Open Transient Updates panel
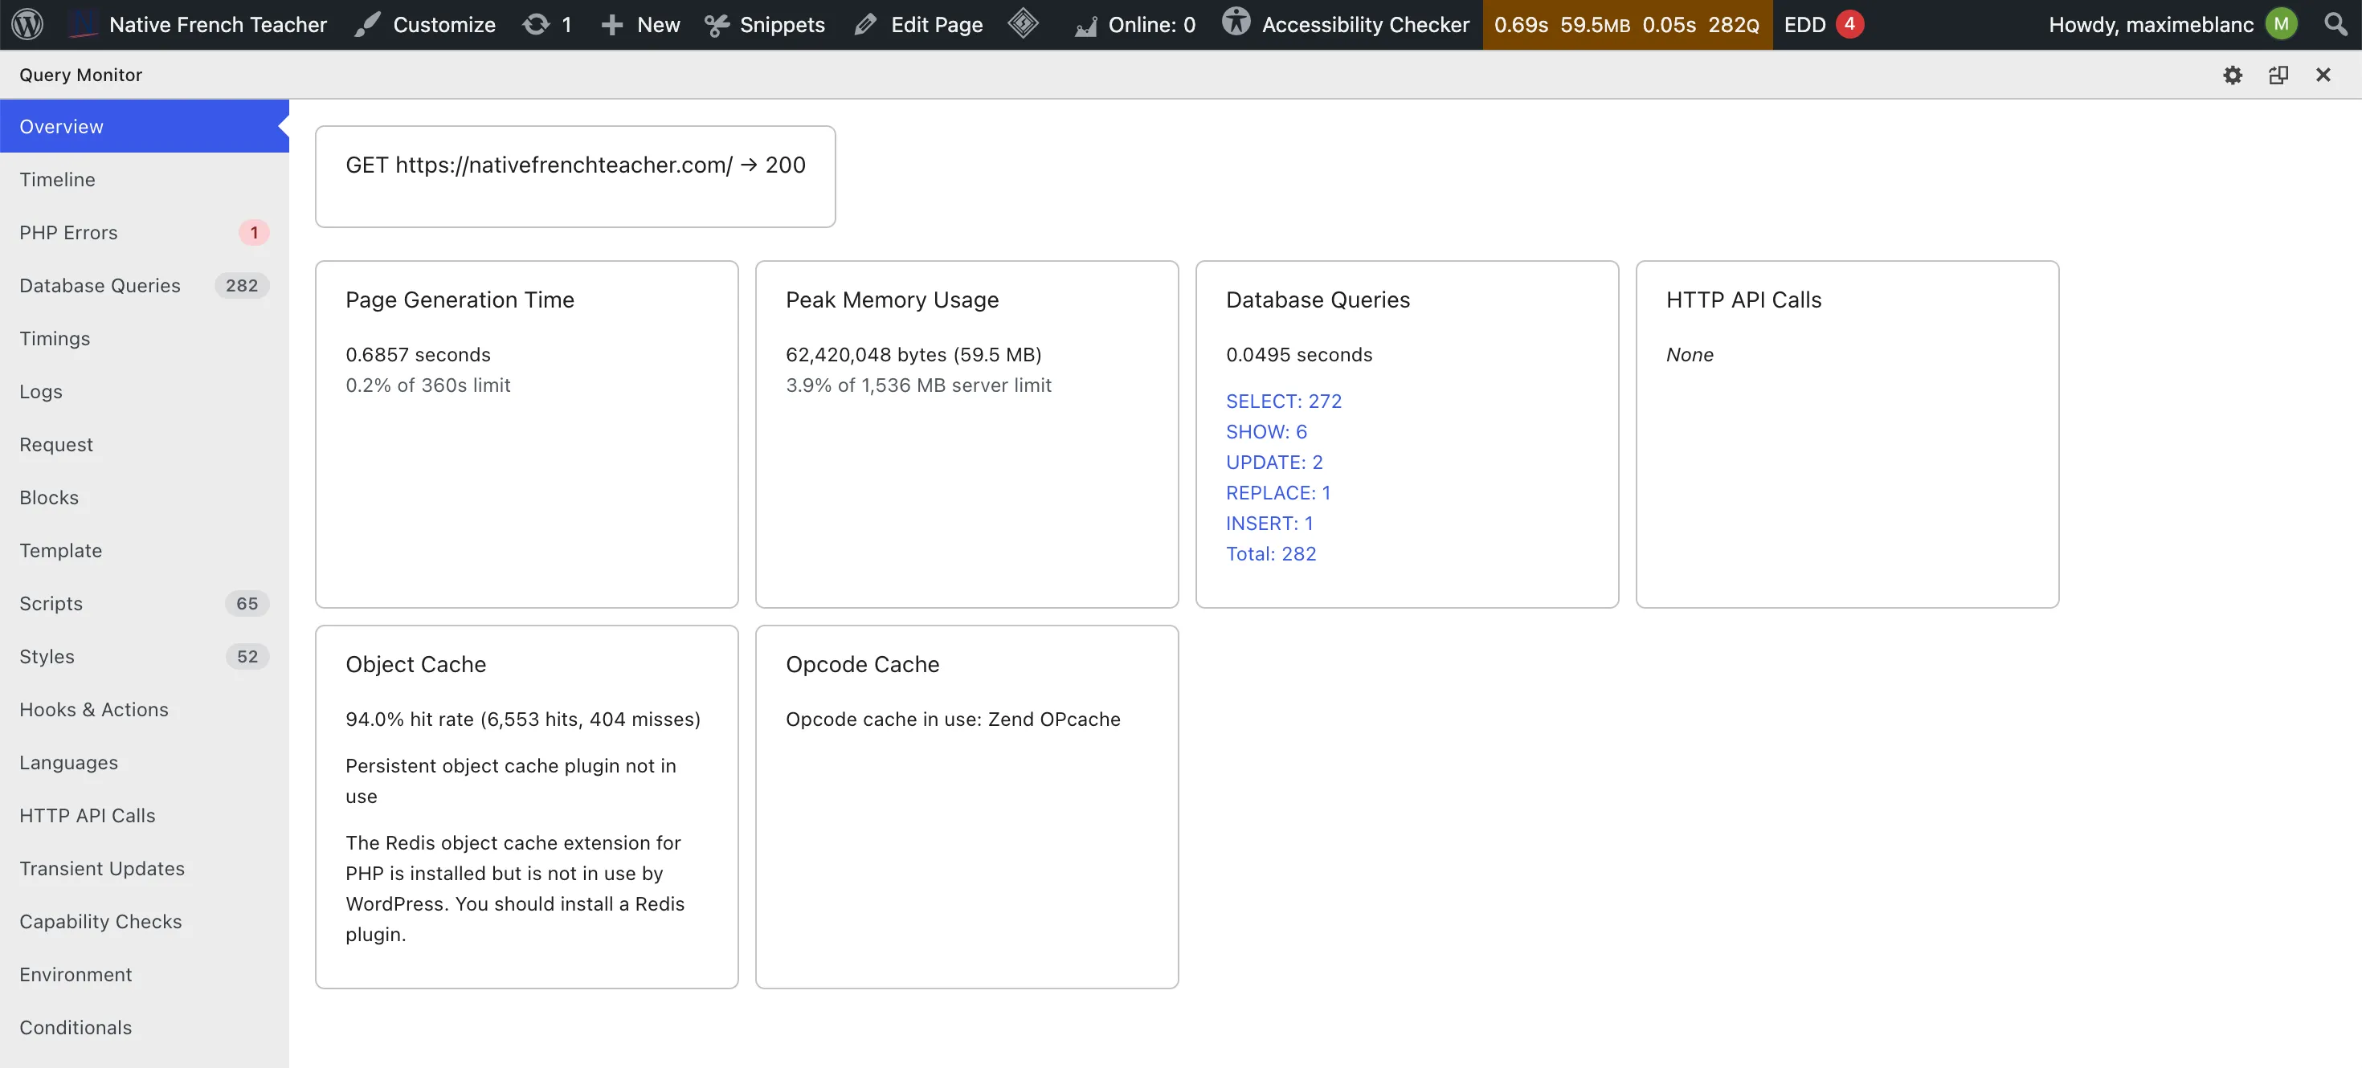 point(144,869)
